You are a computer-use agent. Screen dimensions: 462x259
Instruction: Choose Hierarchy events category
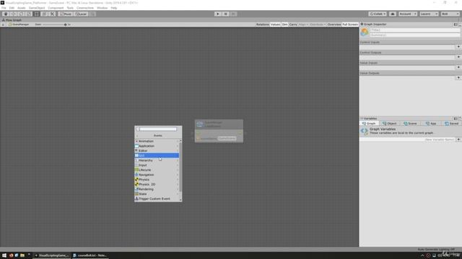[x=157, y=160]
